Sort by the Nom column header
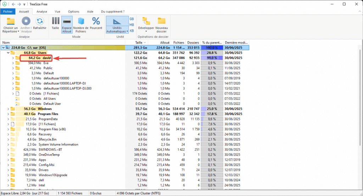Image resolution: width=363 pixels, height=196 pixels. (63, 42)
